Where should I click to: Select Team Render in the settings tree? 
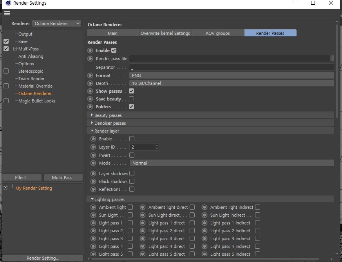click(31, 79)
